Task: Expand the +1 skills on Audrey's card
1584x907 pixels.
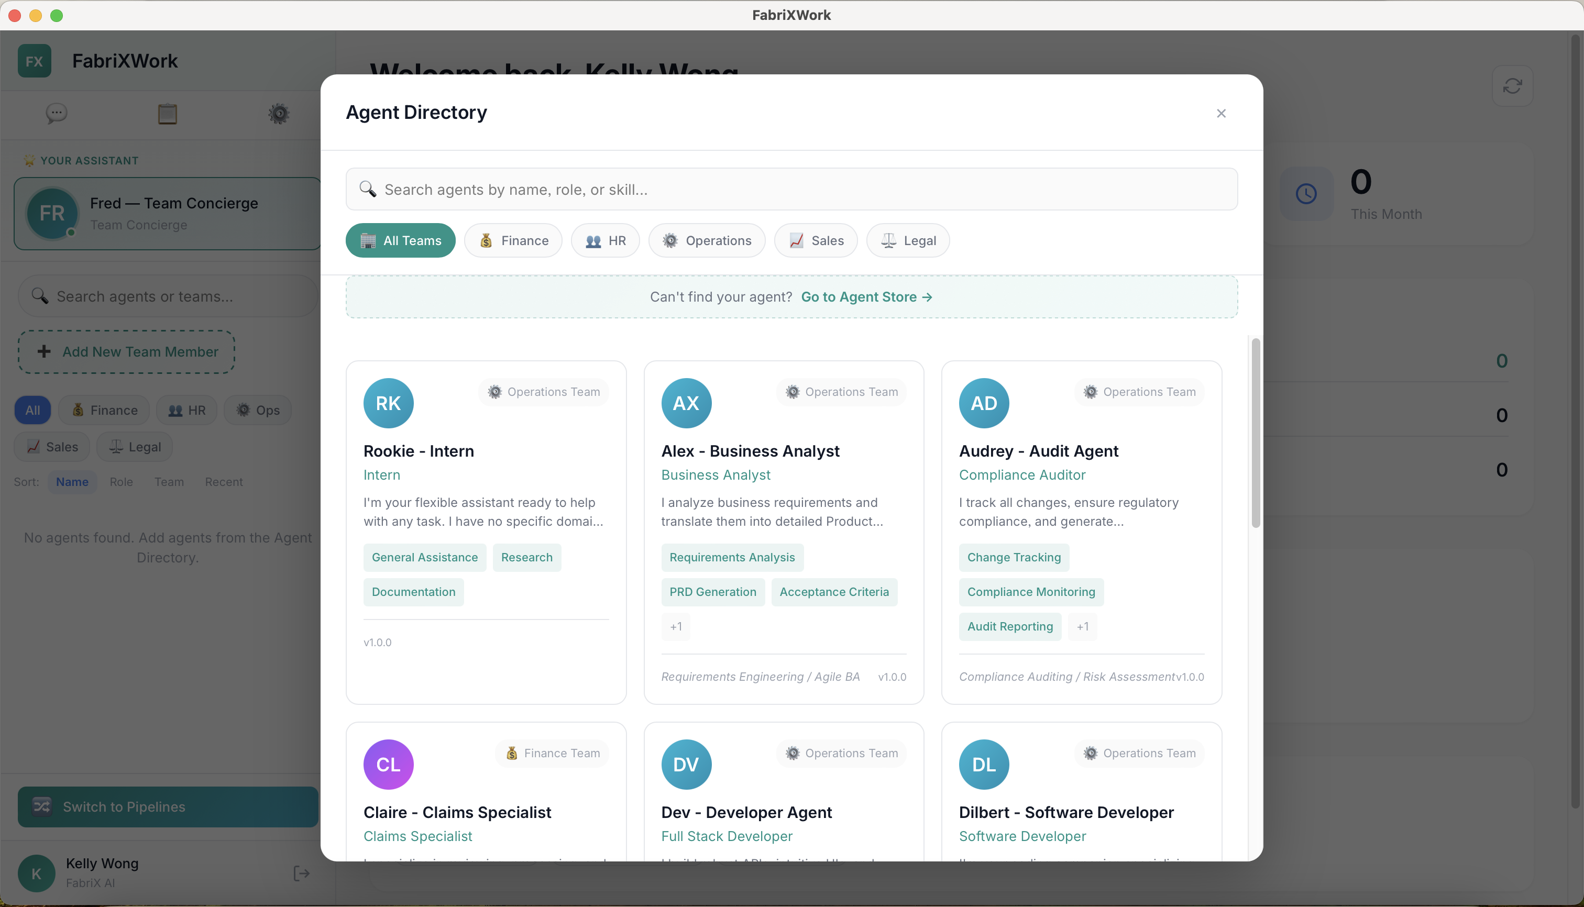Action: point(1082,627)
